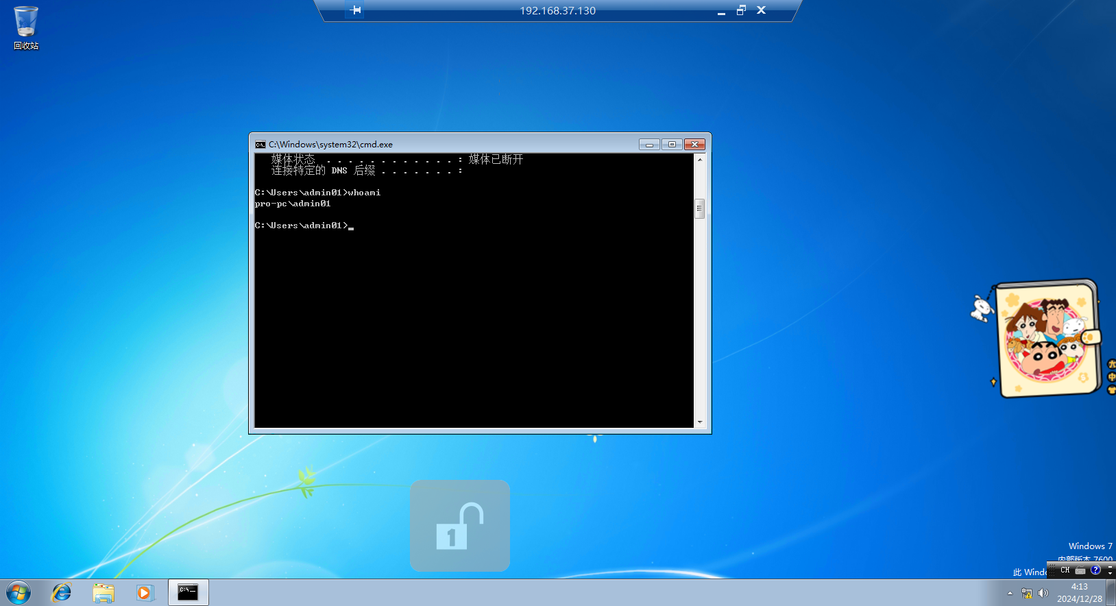Click the Show Desktop button
Image resolution: width=1116 pixels, height=606 pixels.
tap(1111, 592)
